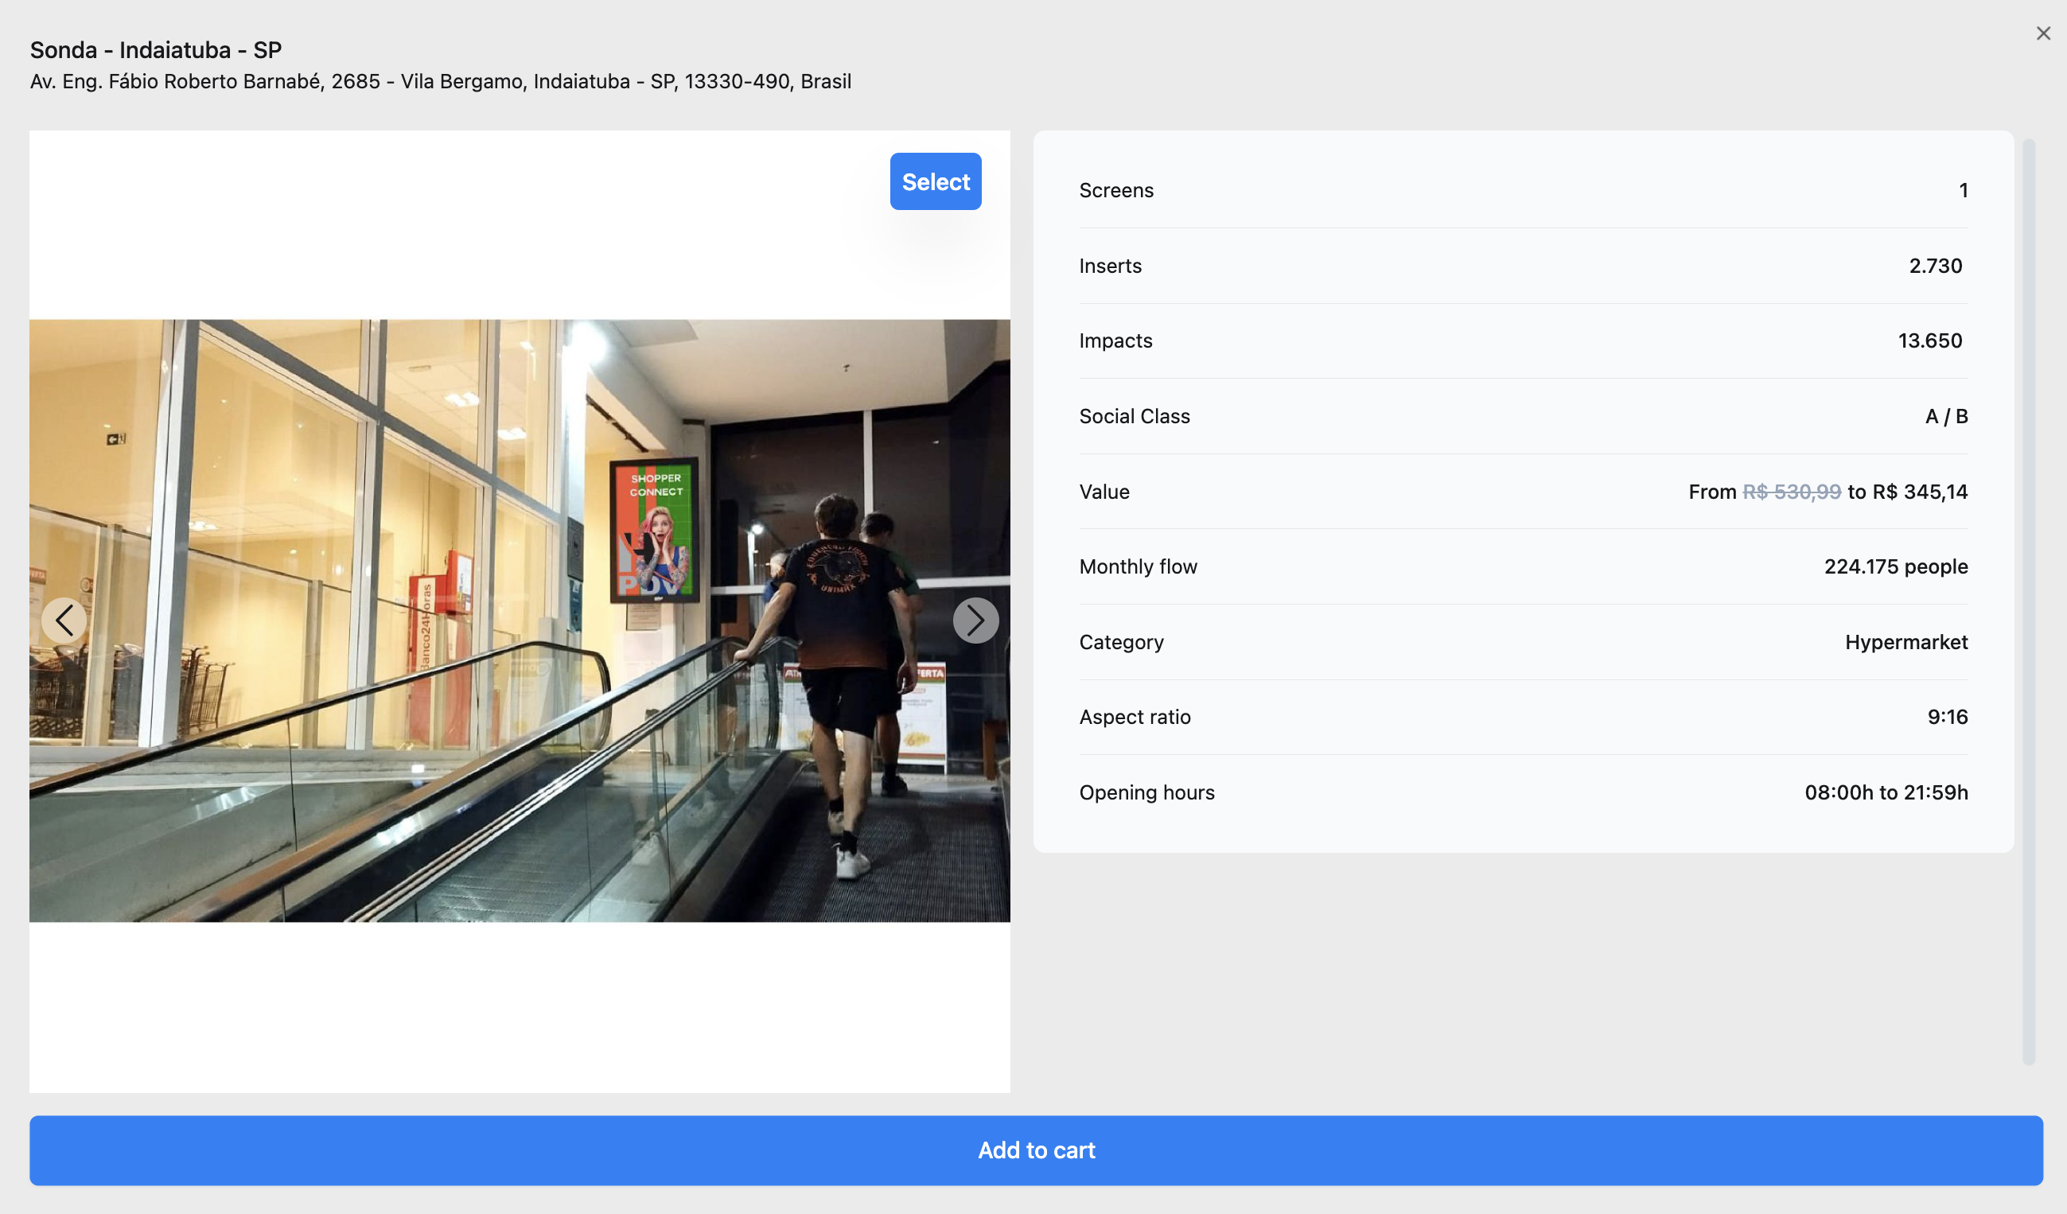Viewport: 2067px width, 1214px height.
Task: Click the Inserts value 2.730
Action: (1935, 266)
